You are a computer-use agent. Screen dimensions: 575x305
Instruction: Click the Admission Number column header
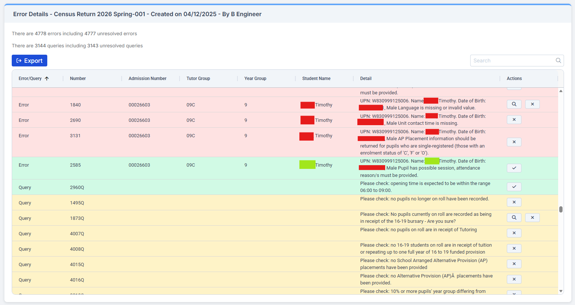pos(147,79)
